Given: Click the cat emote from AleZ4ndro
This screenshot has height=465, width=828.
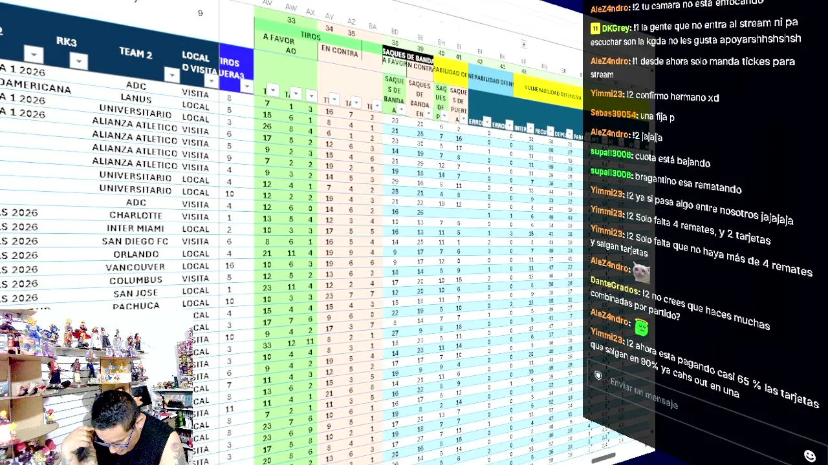Looking at the screenshot, I should coord(641,273).
